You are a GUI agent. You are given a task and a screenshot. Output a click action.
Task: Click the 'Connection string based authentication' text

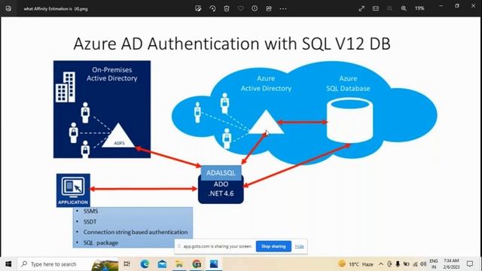tap(136, 232)
